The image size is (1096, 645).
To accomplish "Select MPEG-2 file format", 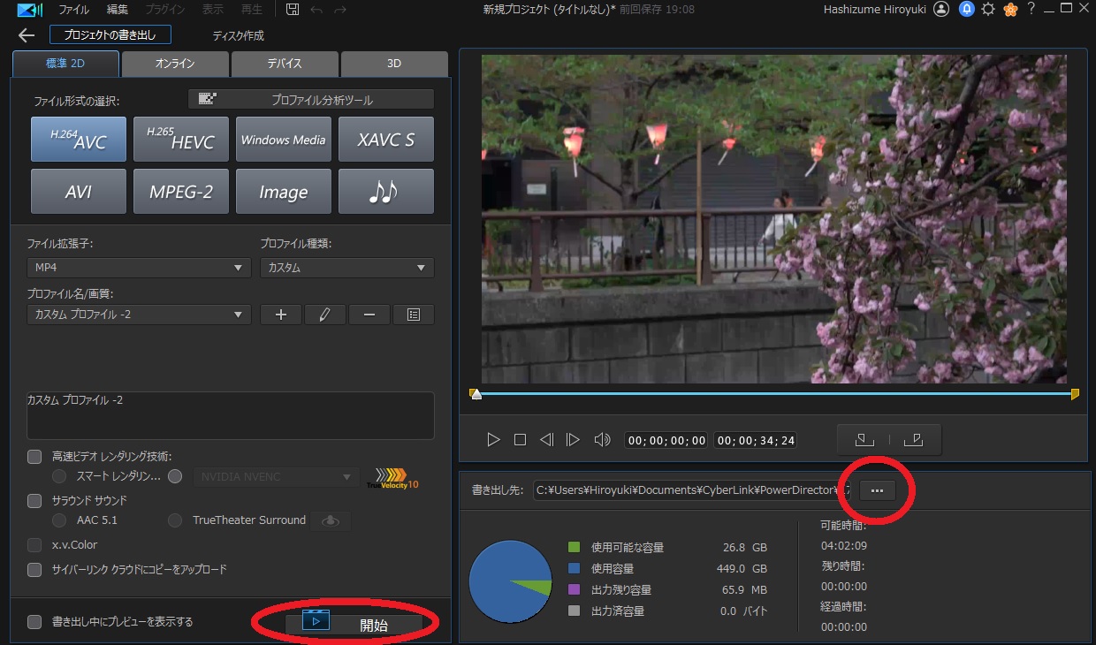I will click(181, 192).
